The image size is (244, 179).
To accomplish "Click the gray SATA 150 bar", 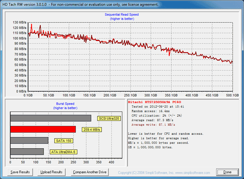I will [29, 140].
